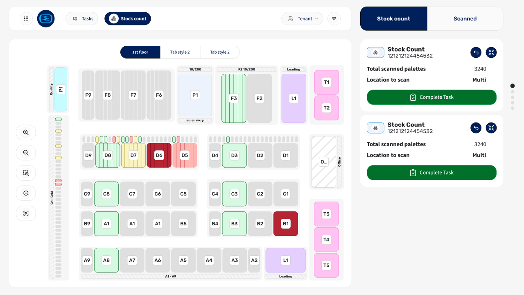Click the zoom in magnifier icon
The width and height of the screenshot is (524, 295).
tap(26, 132)
